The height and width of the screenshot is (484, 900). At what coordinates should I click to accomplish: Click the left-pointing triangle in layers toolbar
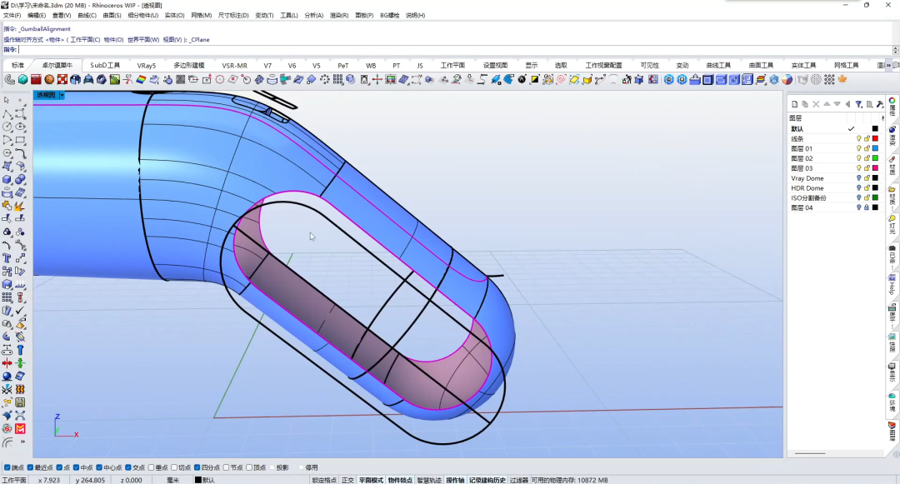coord(847,104)
